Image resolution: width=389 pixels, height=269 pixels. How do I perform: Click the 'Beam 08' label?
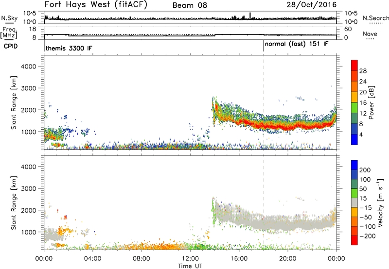190,5
